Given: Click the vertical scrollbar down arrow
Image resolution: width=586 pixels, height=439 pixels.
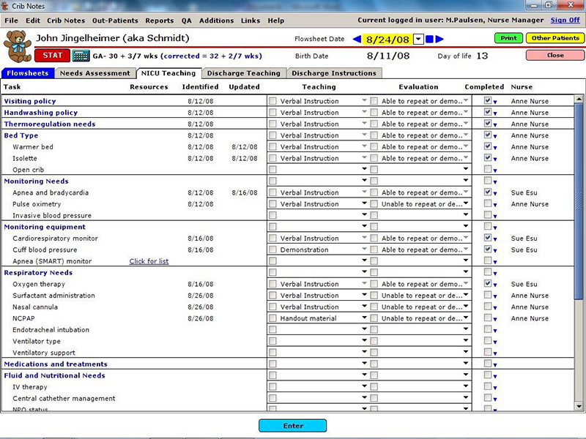Looking at the screenshot, I should click(x=579, y=406).
